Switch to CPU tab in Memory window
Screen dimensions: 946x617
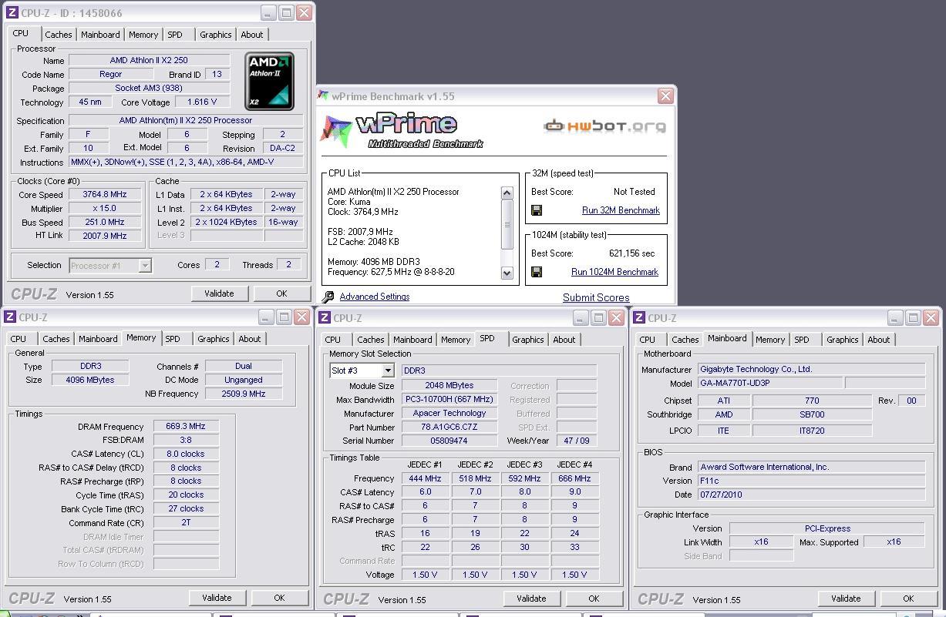click(19, 339)
